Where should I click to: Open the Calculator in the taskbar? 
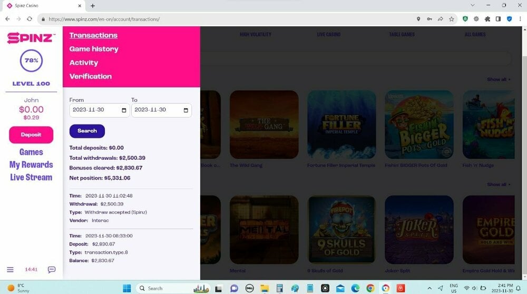pos(280,288)
